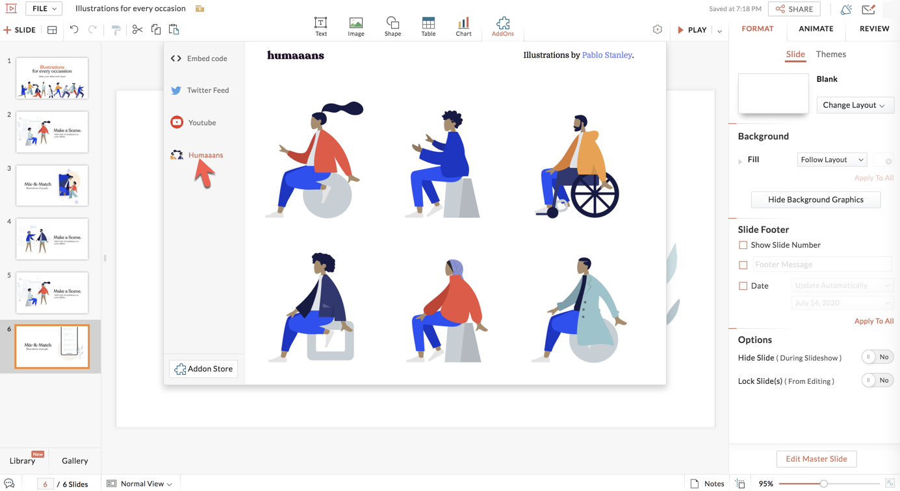Screen dimensions: 900x491
Task: Select the format painter tool
Action: [116, 30]
